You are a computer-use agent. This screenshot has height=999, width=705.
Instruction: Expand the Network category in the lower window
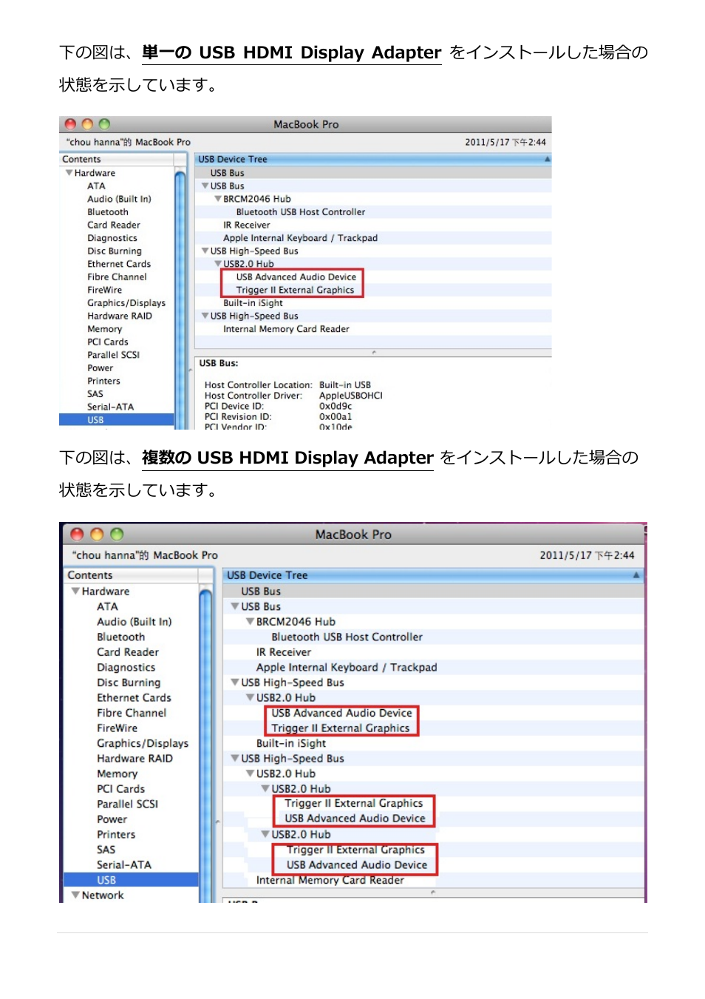coord(75,895)
